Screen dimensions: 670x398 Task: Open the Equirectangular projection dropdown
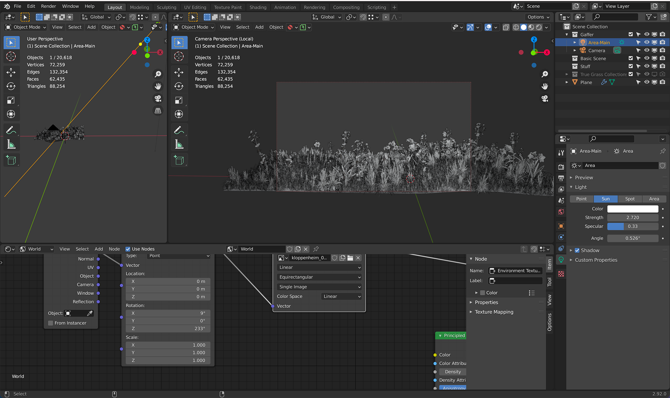[x=319, y=277]
